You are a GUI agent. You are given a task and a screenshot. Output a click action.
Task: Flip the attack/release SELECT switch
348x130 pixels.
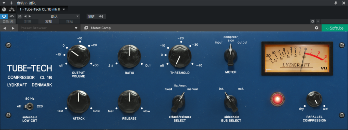click(x=178, y=102)
